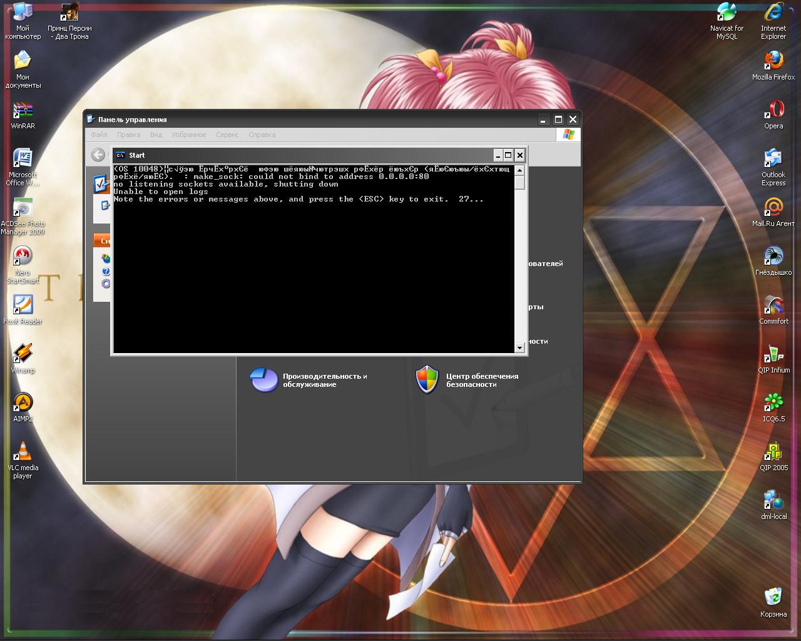Image resolution: width=801 pixels, height=641 pixels.
Task: Open the ICQ6.5 desktop shortcut
Action: [773, 404]
